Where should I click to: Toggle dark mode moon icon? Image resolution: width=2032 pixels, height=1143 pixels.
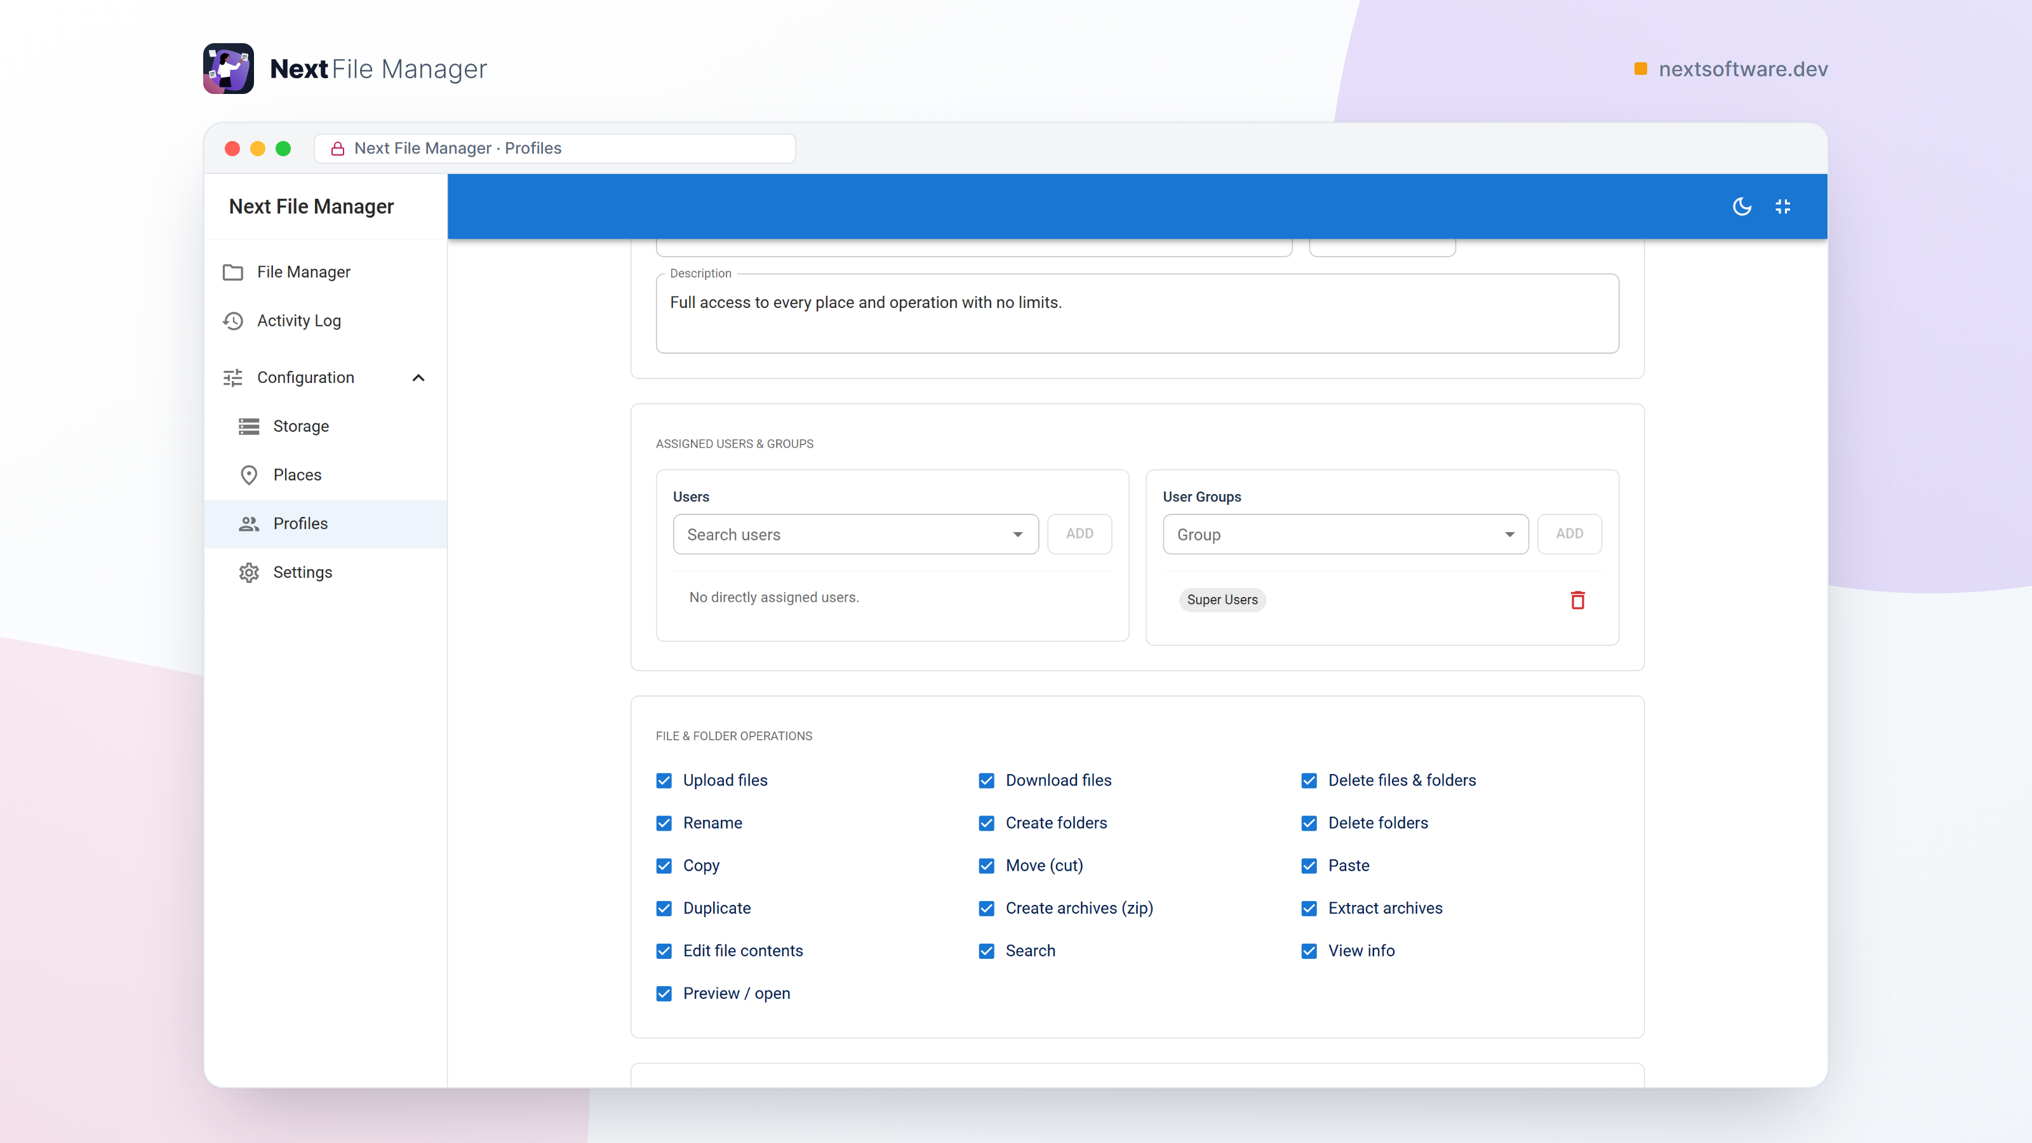point(1742,206)
